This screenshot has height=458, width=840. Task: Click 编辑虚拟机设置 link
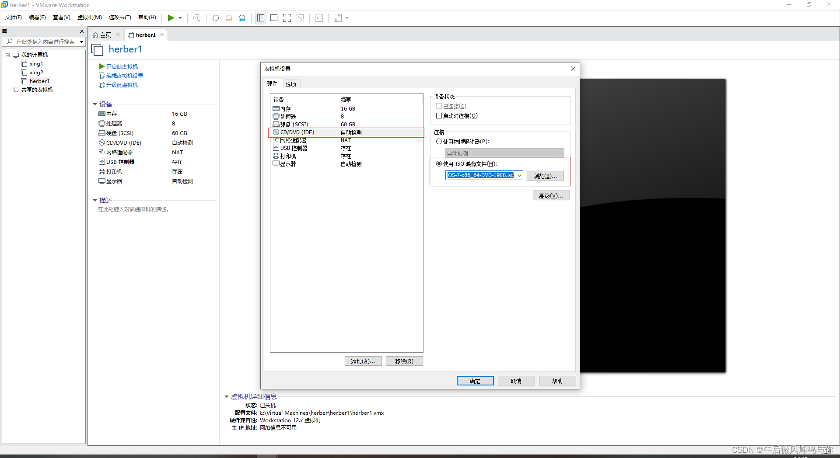coord(125,76)
